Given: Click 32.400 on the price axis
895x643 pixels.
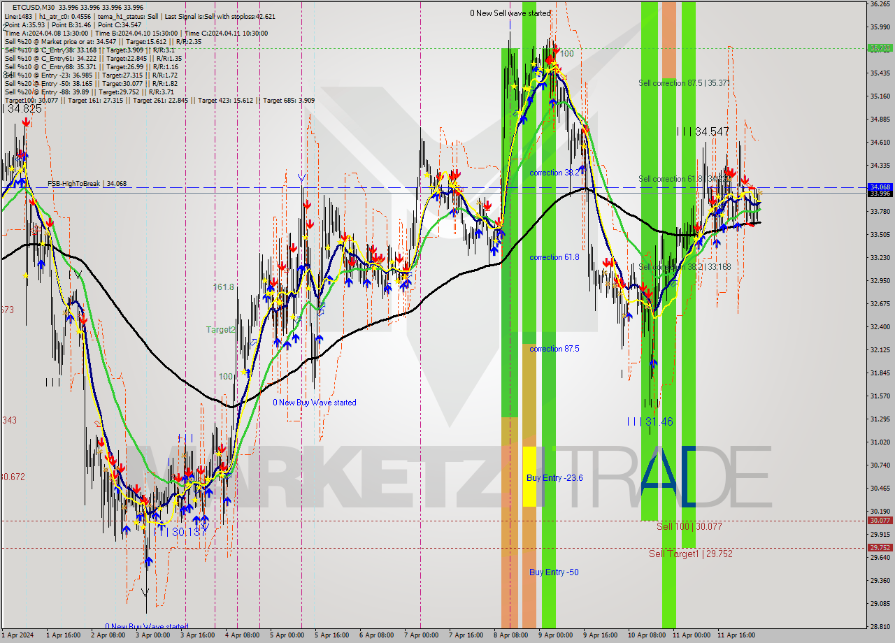Looking at the screenshot, I should click(880, 327).
